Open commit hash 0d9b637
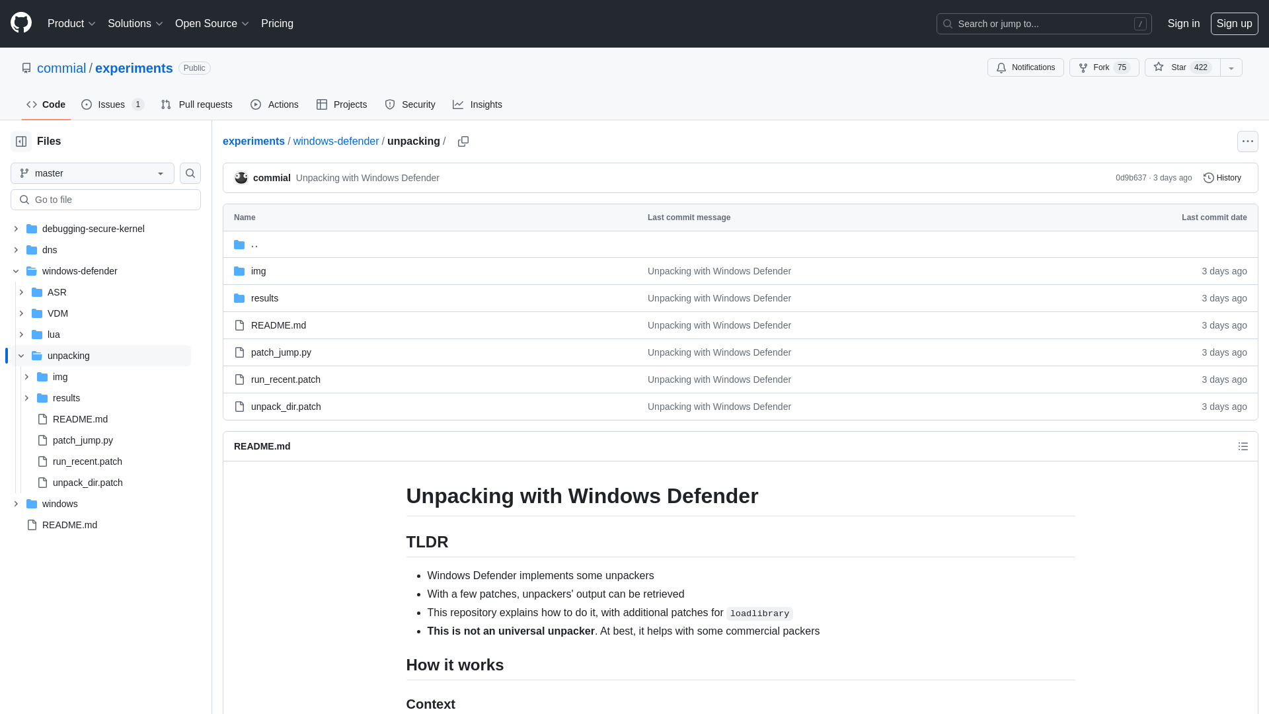 point(1131,178)
